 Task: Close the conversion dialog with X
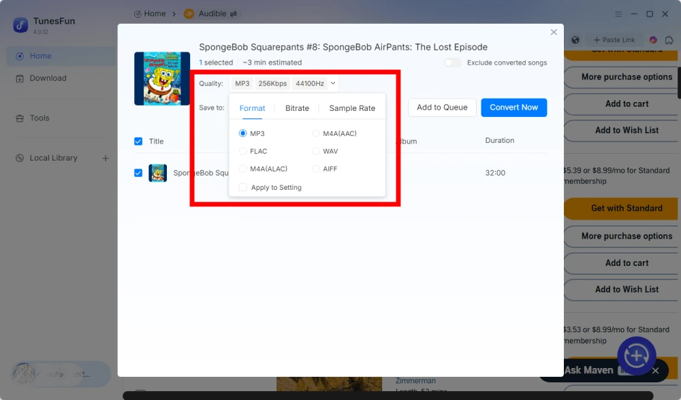(554, 32)
